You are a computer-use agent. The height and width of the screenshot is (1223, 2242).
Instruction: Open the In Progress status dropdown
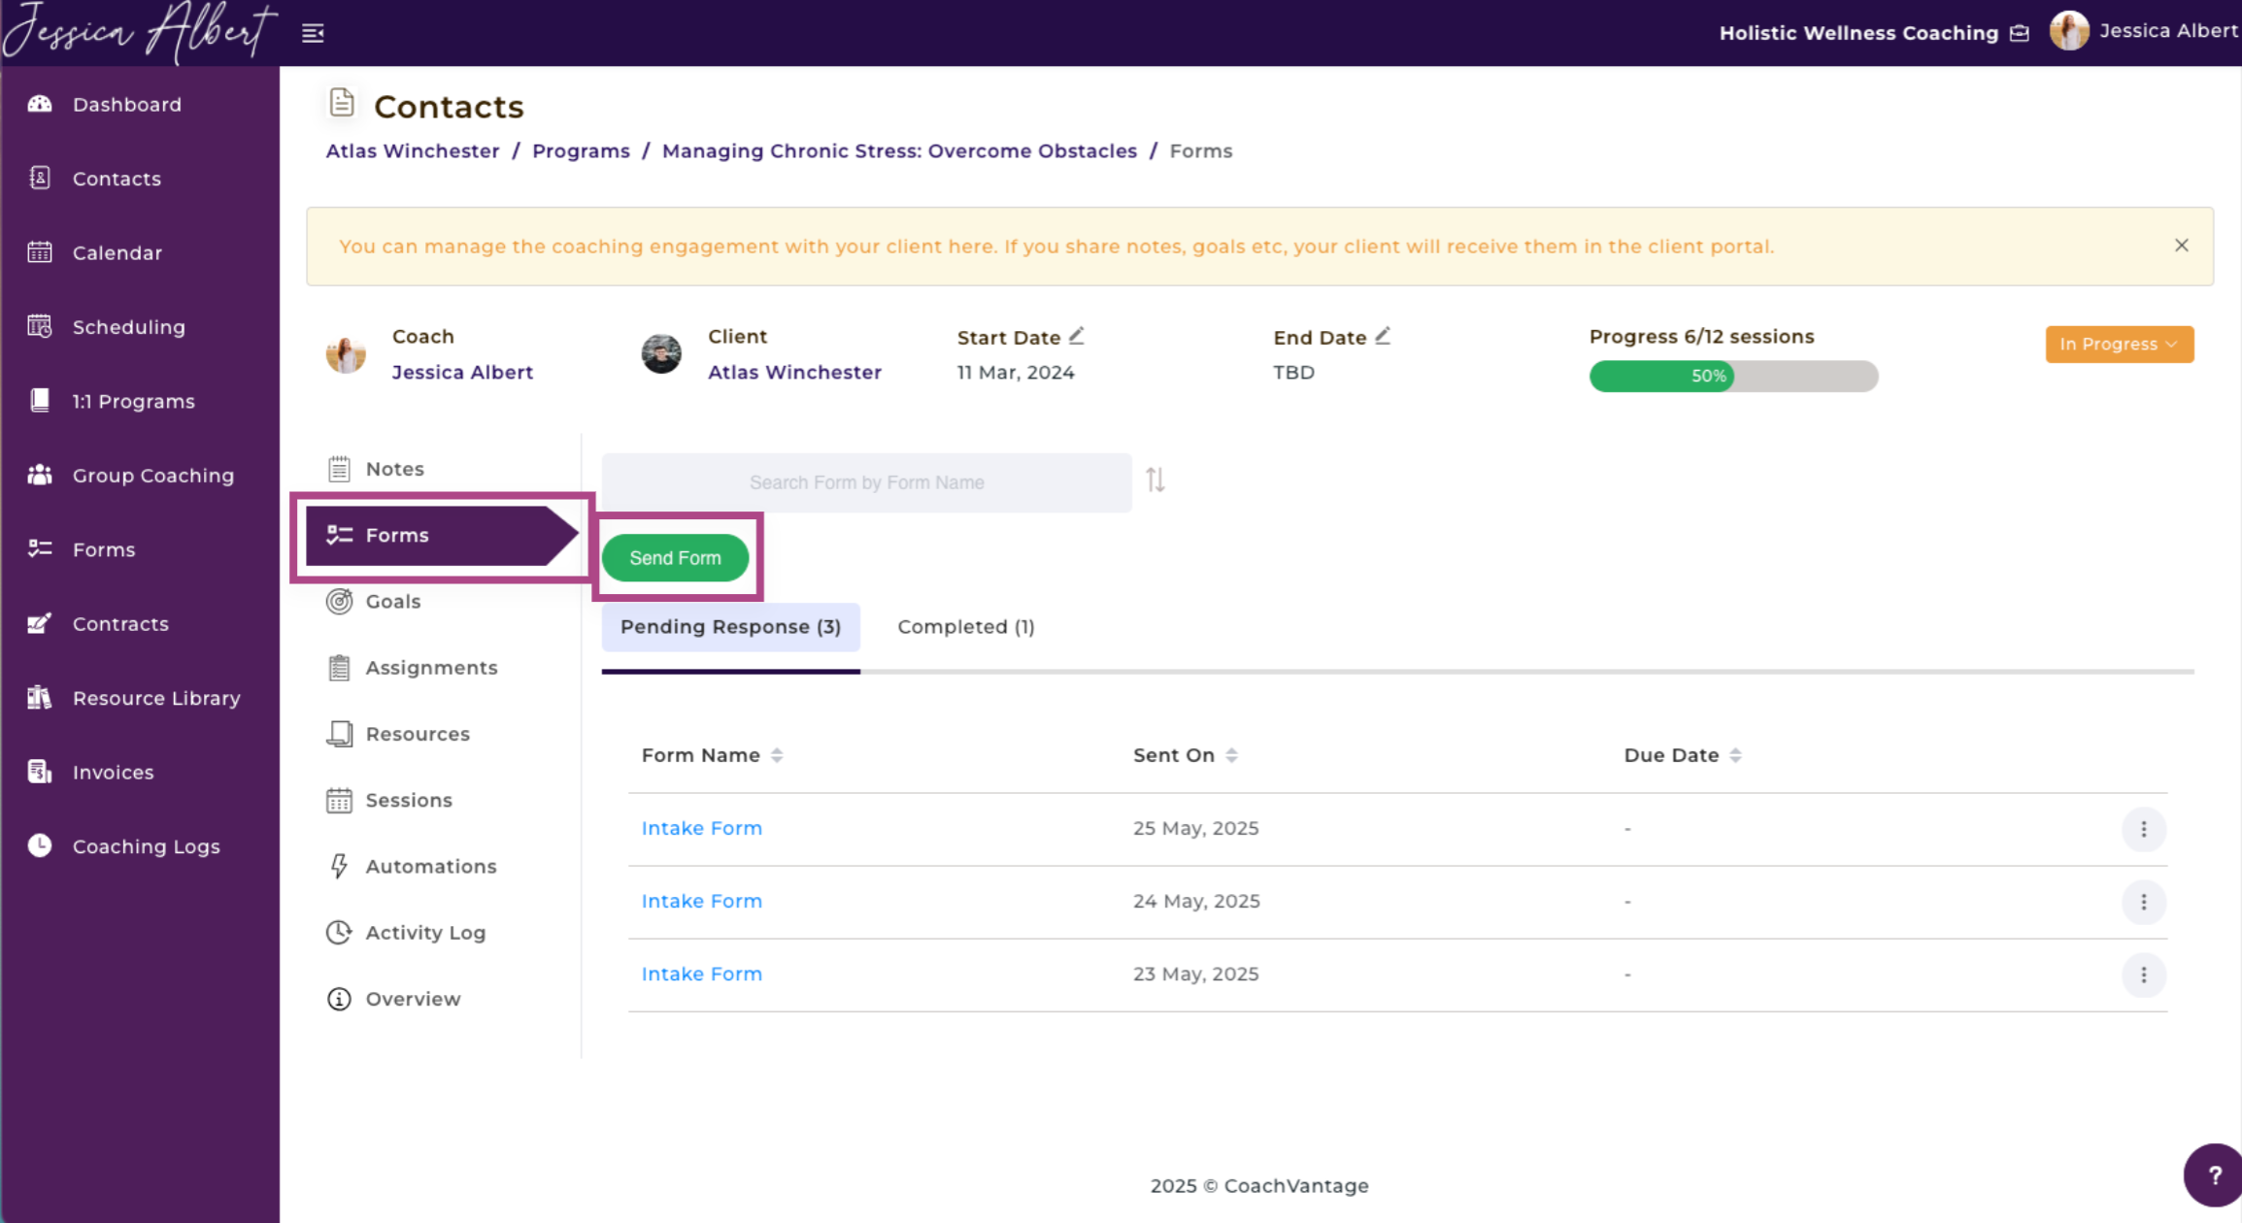[x=2119, y=345]
